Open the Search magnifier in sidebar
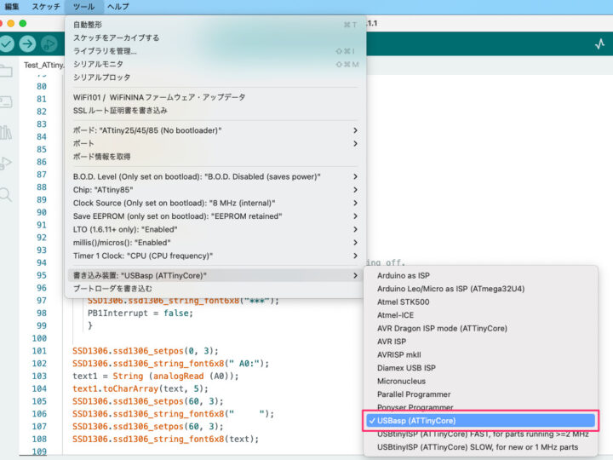 pyautogui.click(x=7, y=193)
